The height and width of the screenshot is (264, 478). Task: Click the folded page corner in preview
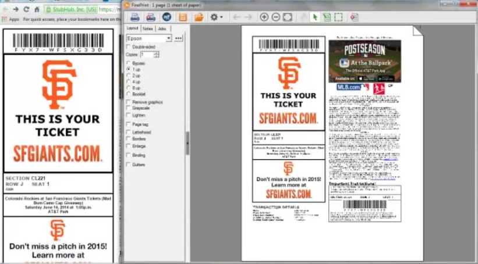pyautogui.click(x=418, y=30)
